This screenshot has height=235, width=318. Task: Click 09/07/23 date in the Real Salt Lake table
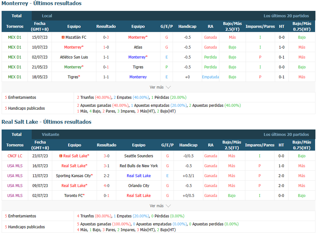40,186
